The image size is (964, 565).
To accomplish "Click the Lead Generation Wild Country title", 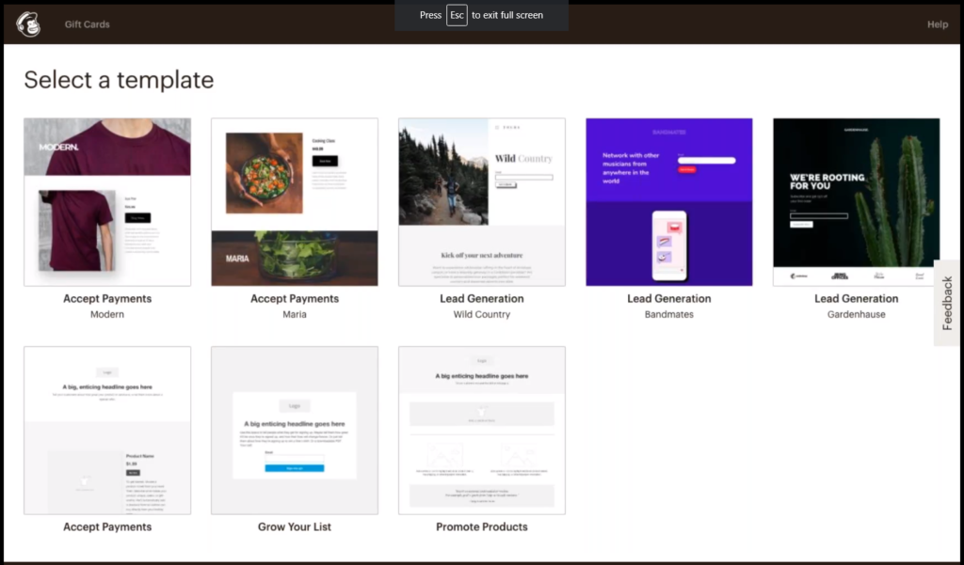I will point(482,299).
